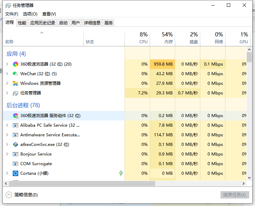Expand the WeChat (32 位) (5) group
Viewport: 255px width, 206px height.
(7, 74)
